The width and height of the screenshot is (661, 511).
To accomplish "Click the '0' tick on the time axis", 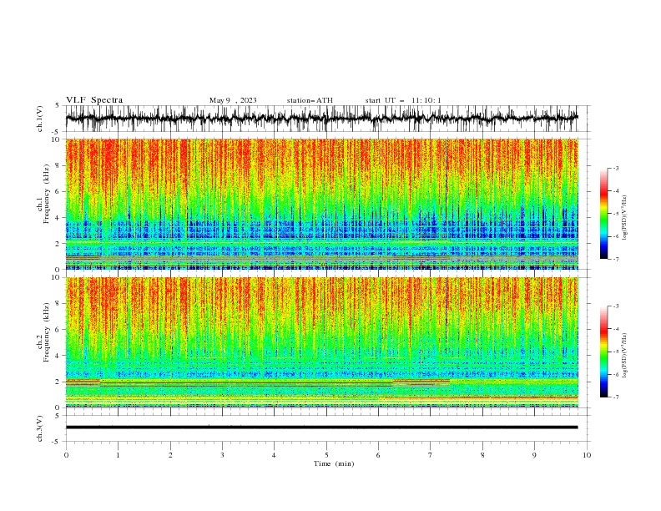I will pyautogui.click(x=66, y=455).
